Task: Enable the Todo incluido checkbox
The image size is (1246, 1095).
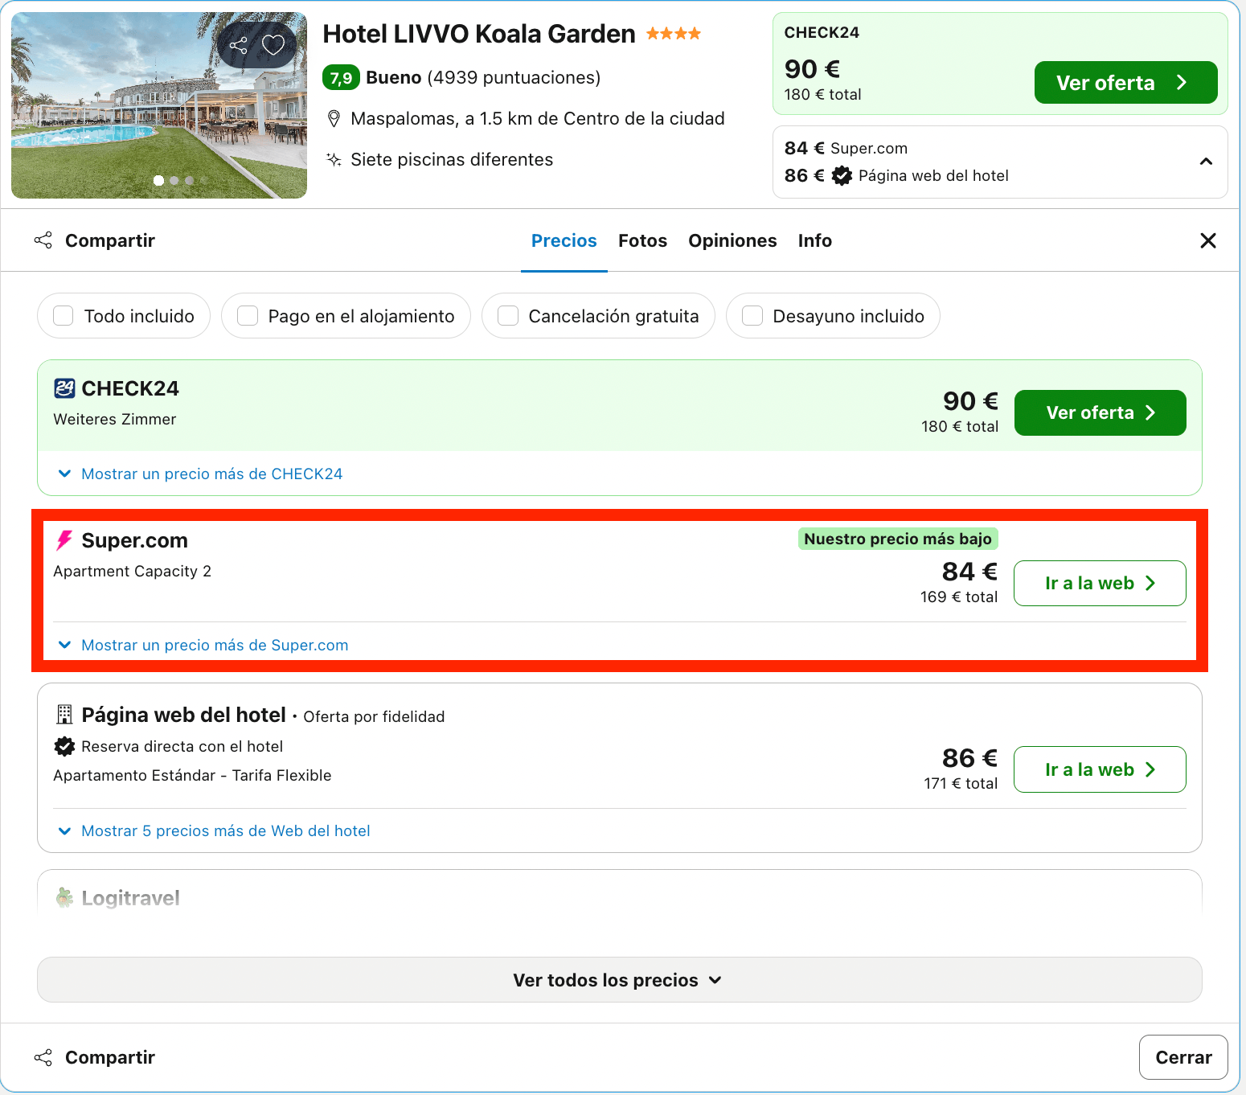Action: (64, 316)
